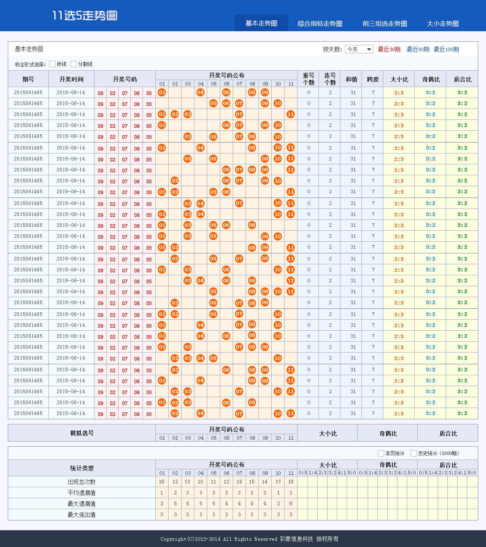Viewport: 486px width, 547px height.
Task: Click the 连号个数 column header
Action: (330, 79)
